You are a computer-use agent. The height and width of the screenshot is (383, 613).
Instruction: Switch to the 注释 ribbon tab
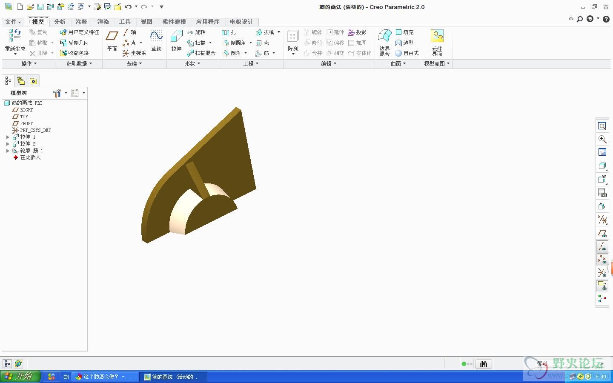click(x=81, y=22)
